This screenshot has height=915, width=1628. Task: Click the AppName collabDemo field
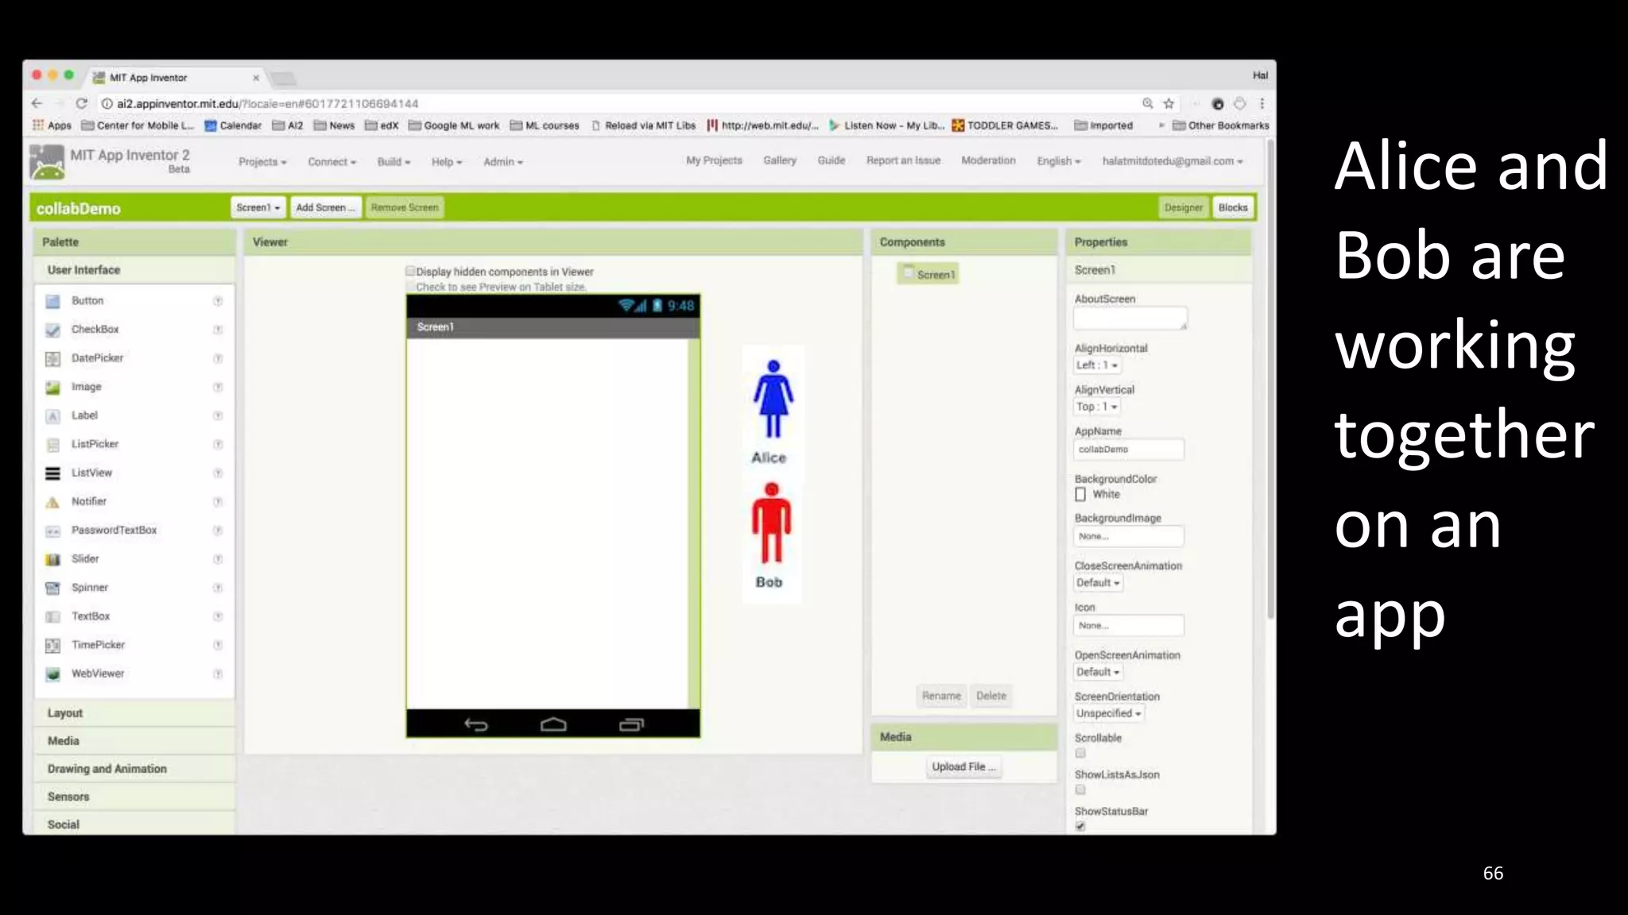[x=1128, y=449]
